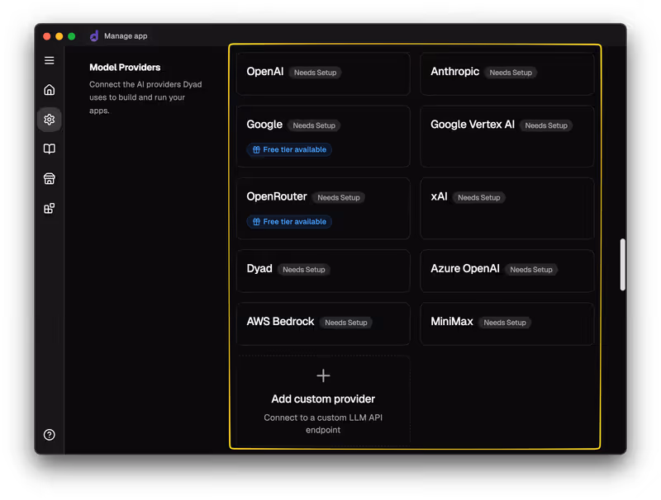Screen dimensions: 661x500
Task: Open the apps grid icon in sidebar
Action: (50, 208)
